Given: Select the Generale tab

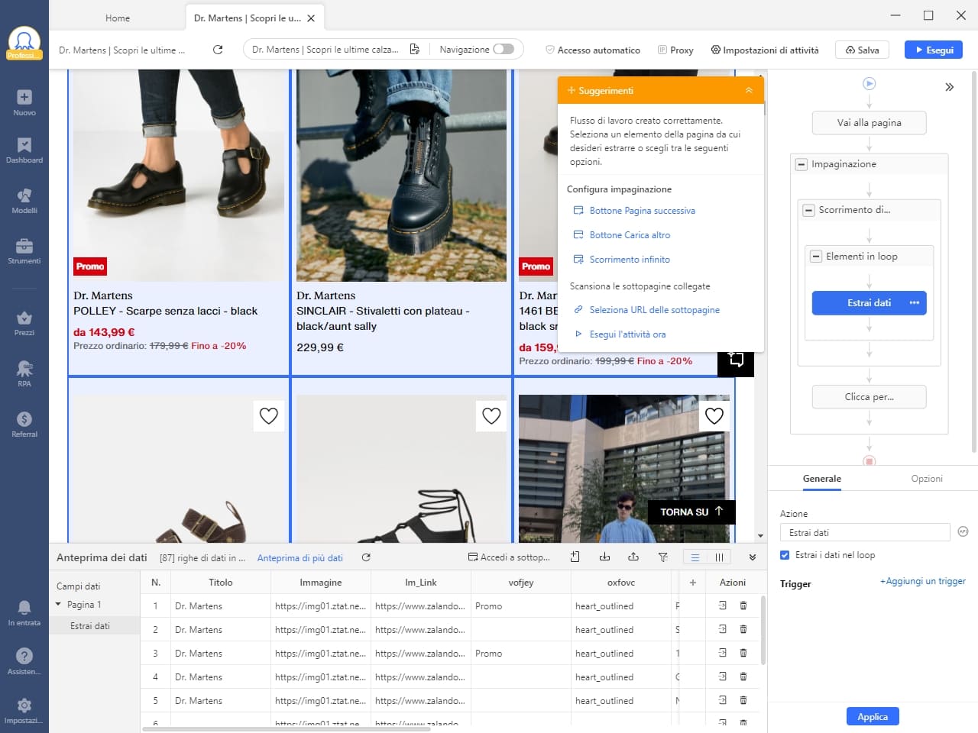Looking at the screenshot, I should coord(822,479).
